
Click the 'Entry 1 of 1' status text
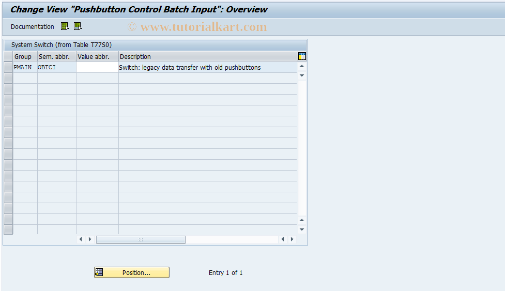point(225,273)
